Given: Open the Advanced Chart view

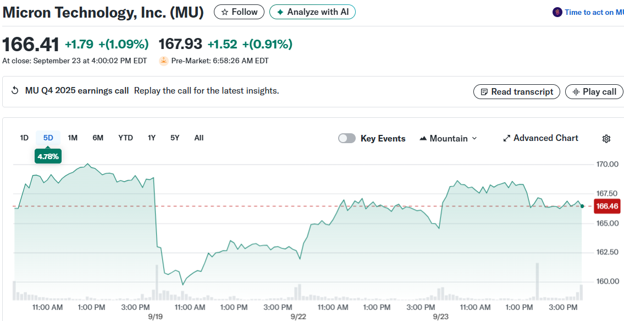Looking at the screenshot, I should click(541, 138).
